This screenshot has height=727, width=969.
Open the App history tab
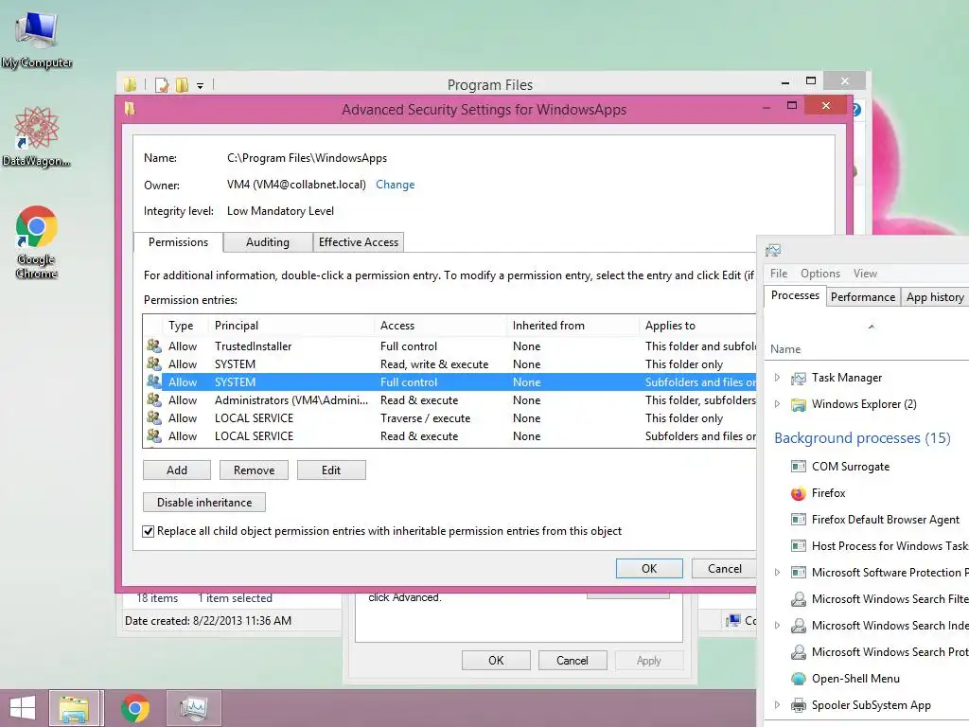click(x=935, y=297)
